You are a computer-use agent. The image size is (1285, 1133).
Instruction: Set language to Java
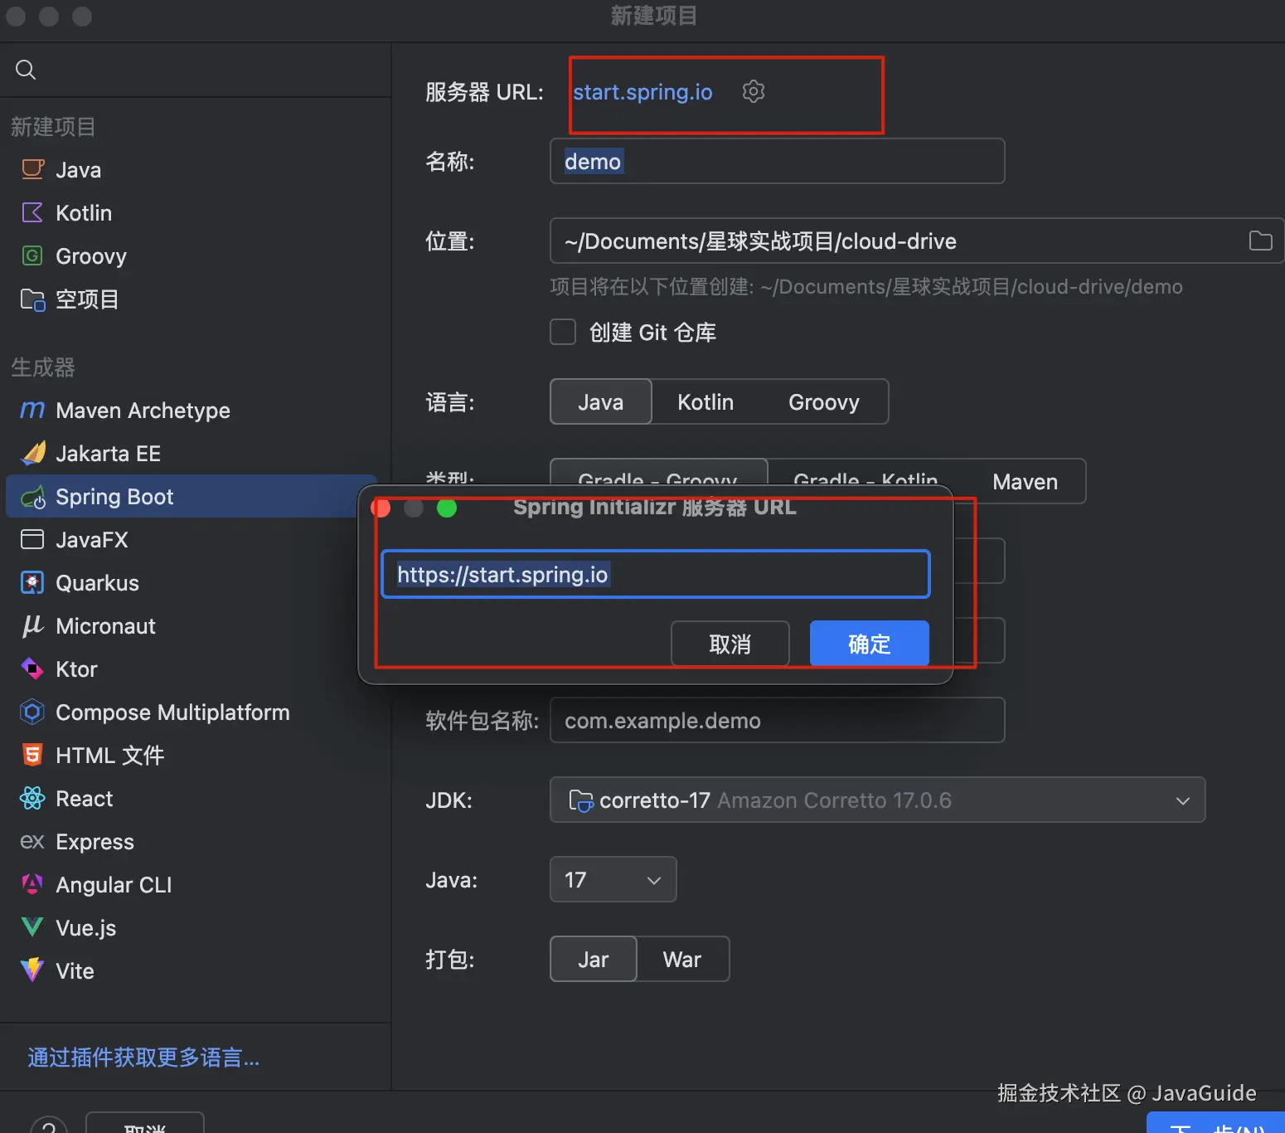pos(601,401)
